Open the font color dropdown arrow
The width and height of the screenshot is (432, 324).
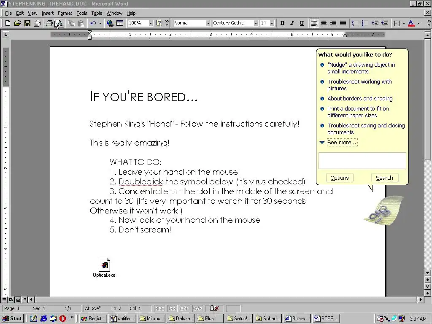(x=418, y=23)
